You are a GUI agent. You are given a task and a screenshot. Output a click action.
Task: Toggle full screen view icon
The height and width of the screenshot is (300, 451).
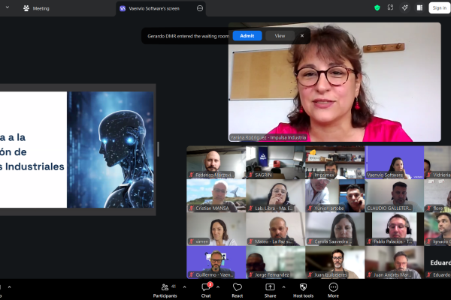tap(391, 7)
